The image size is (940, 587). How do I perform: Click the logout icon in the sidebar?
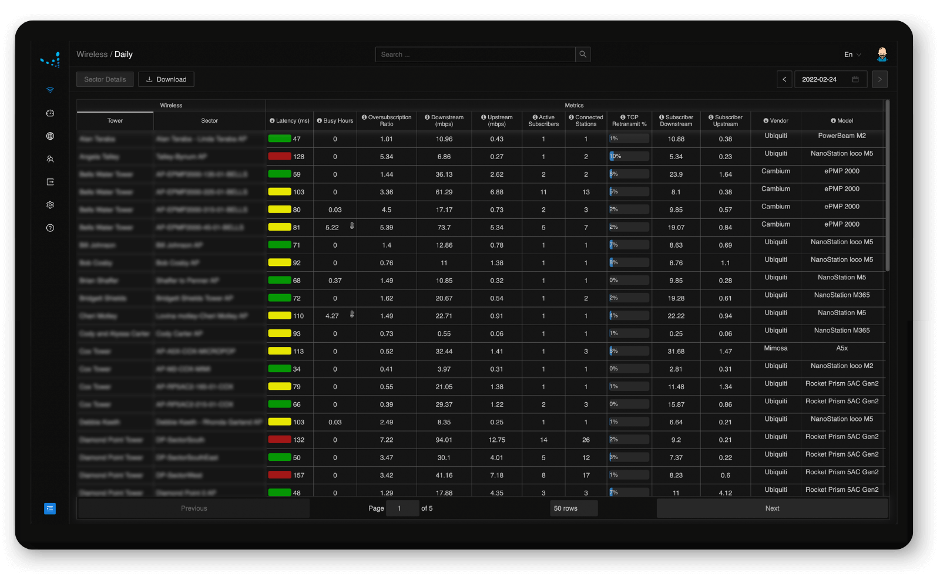click(50, 182)
